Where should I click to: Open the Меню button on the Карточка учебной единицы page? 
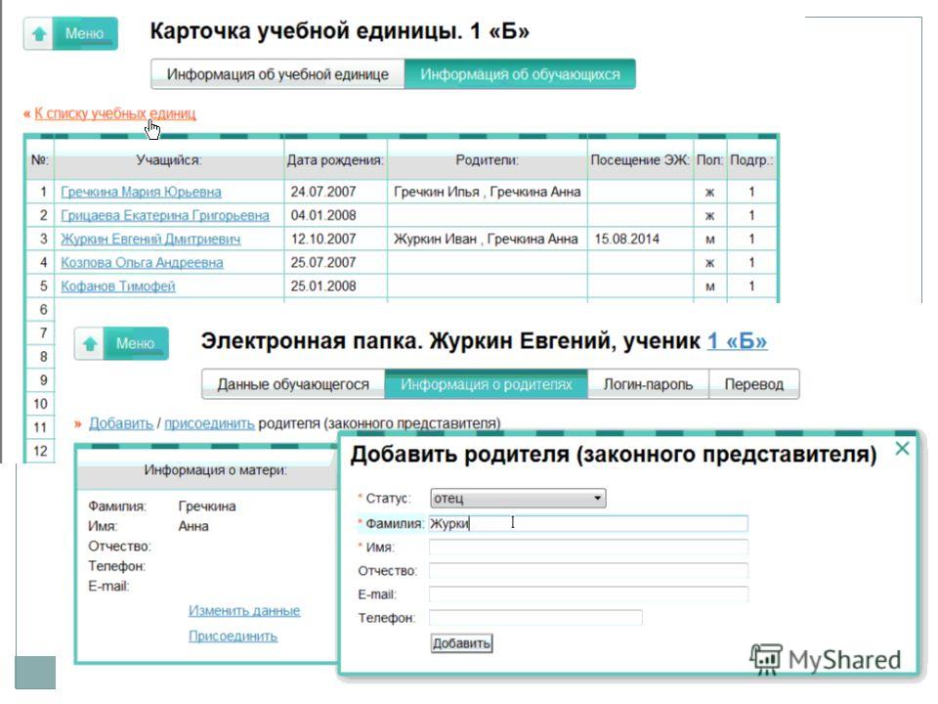tap(84, 33)
